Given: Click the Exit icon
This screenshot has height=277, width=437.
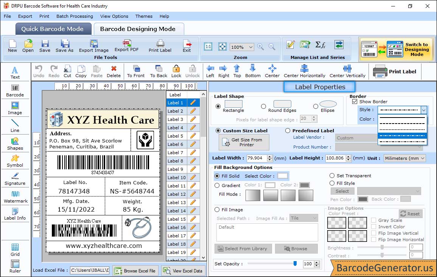Looking at the screenshot, I should [187, 46].
